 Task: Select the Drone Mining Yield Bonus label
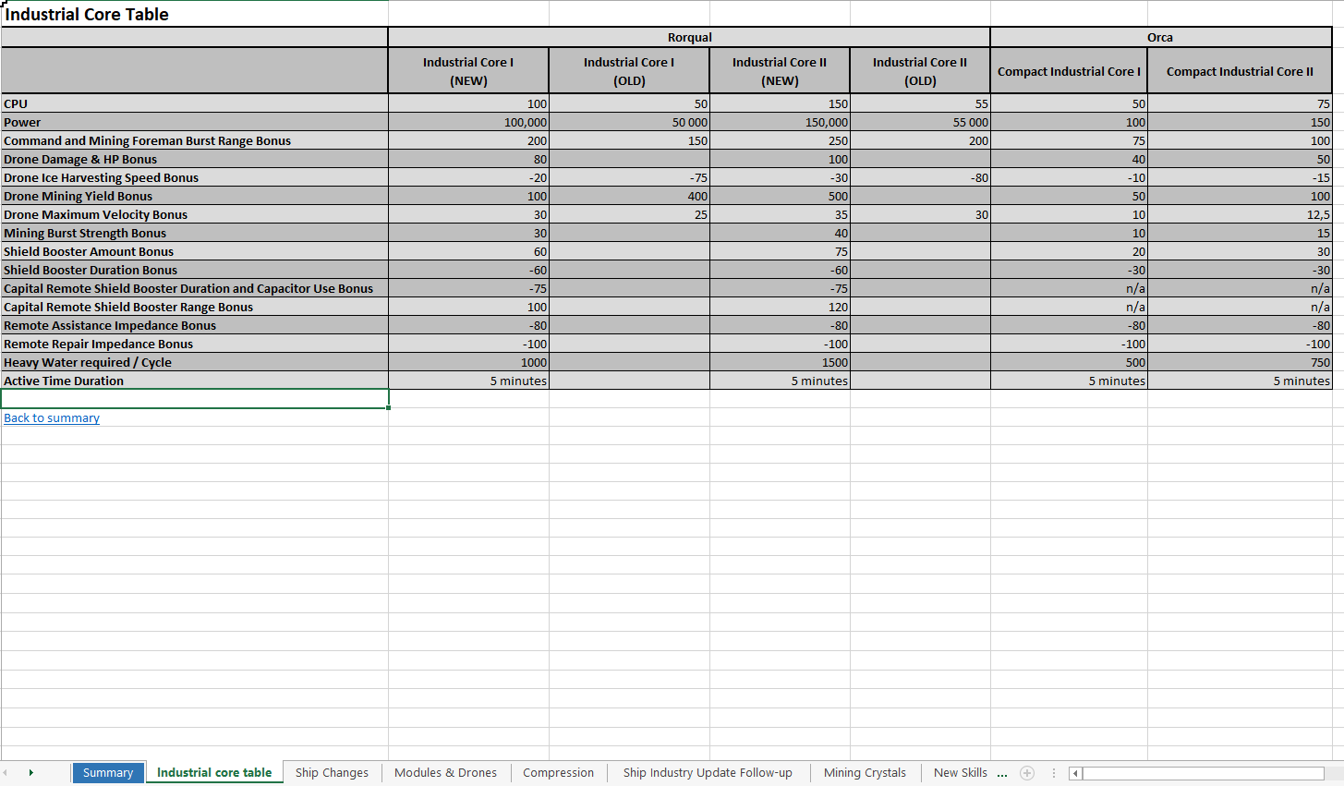(x=194, y=196)
